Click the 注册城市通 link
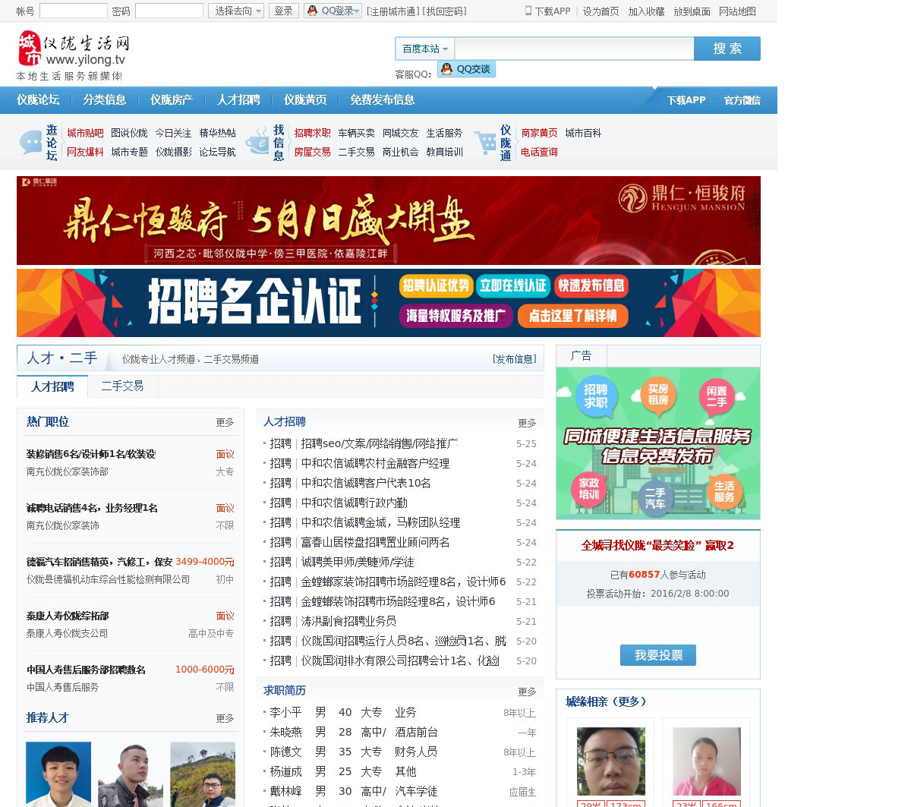The height and width of the screenshot is (807, 911). pos(392,11)
